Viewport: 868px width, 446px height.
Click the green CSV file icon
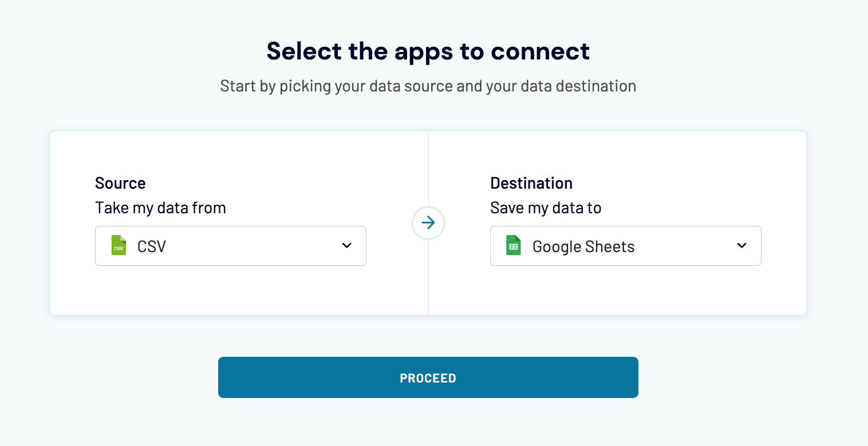[118, 245]
